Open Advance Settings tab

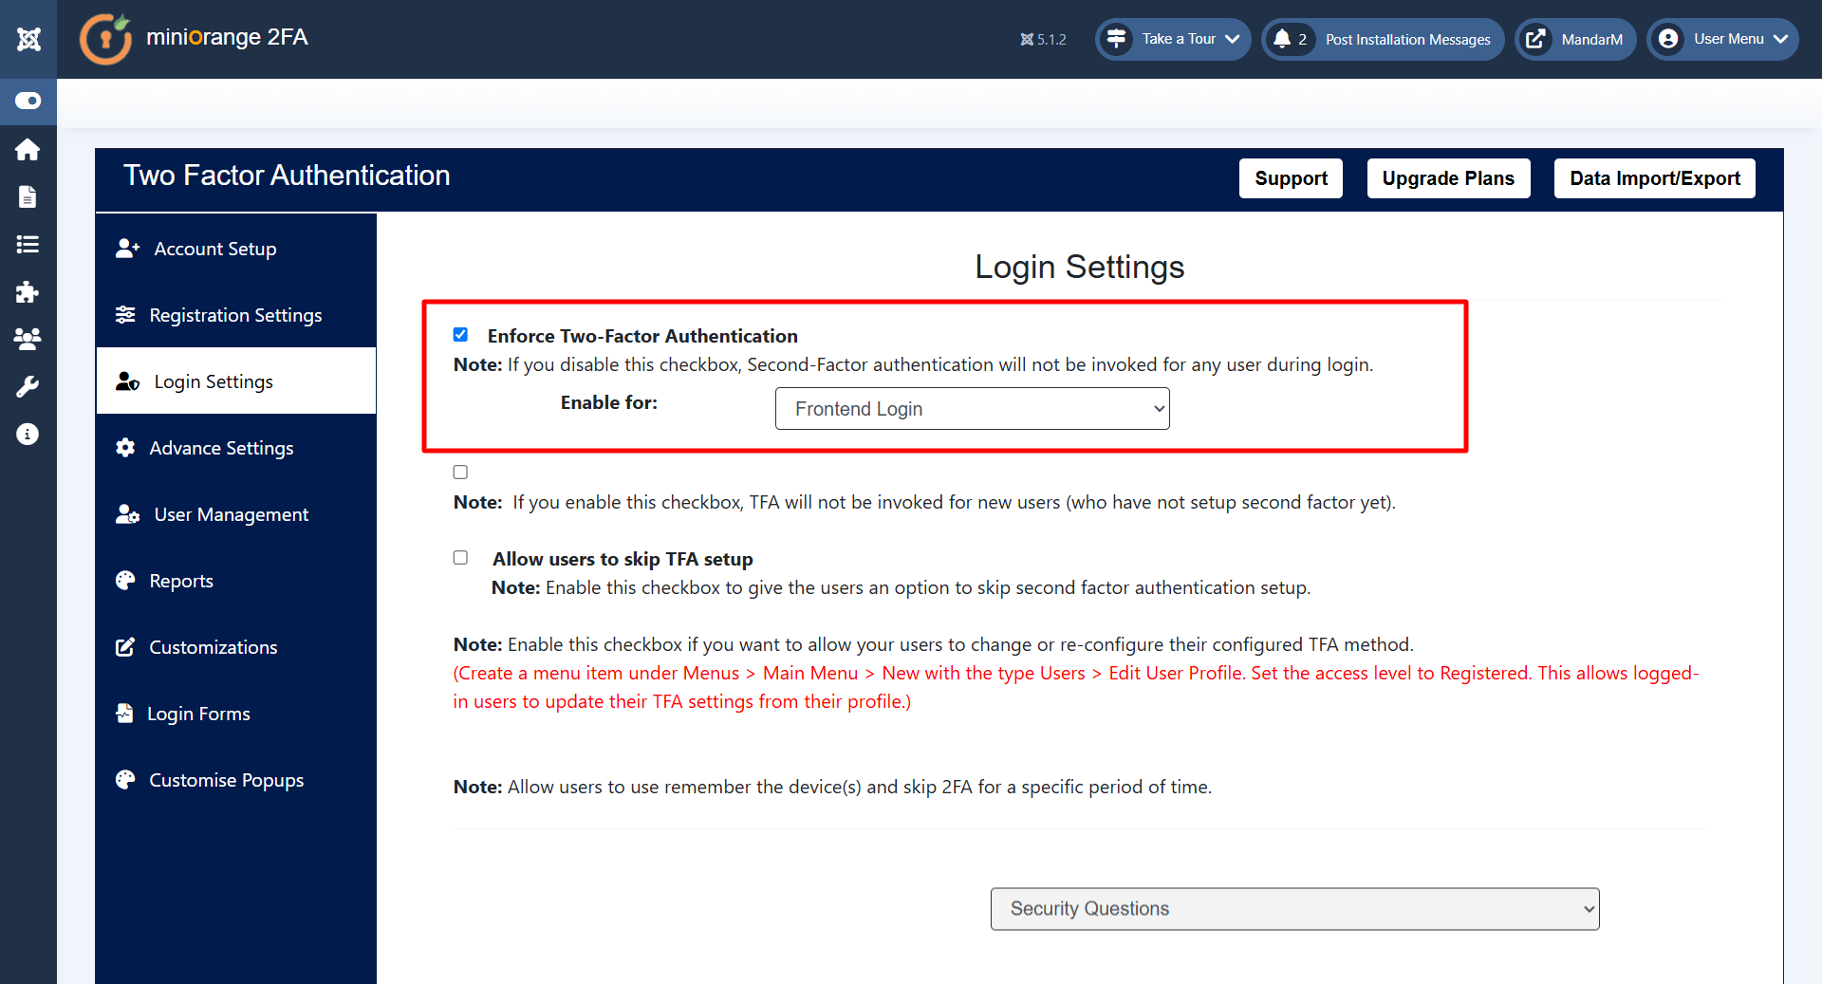(236, 448)
